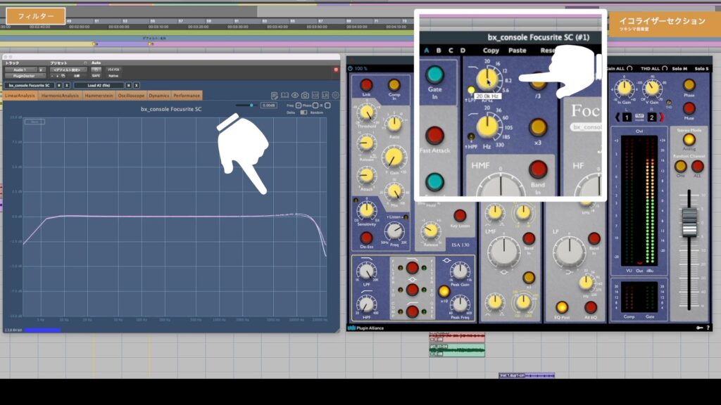Select the next channel red arrow beside 2
Screen dimensions: 721x405
click(661, 117)
